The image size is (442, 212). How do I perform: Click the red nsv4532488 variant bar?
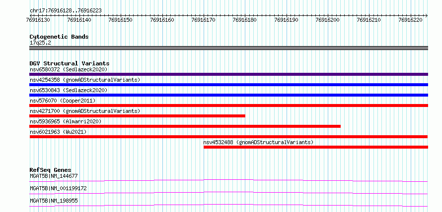[316, 147]
